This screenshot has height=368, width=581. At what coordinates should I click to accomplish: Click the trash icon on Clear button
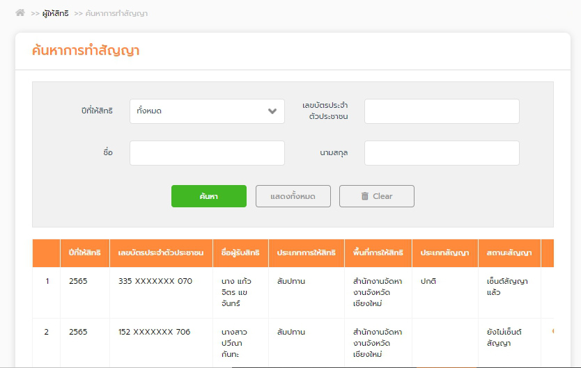(364, 196)
